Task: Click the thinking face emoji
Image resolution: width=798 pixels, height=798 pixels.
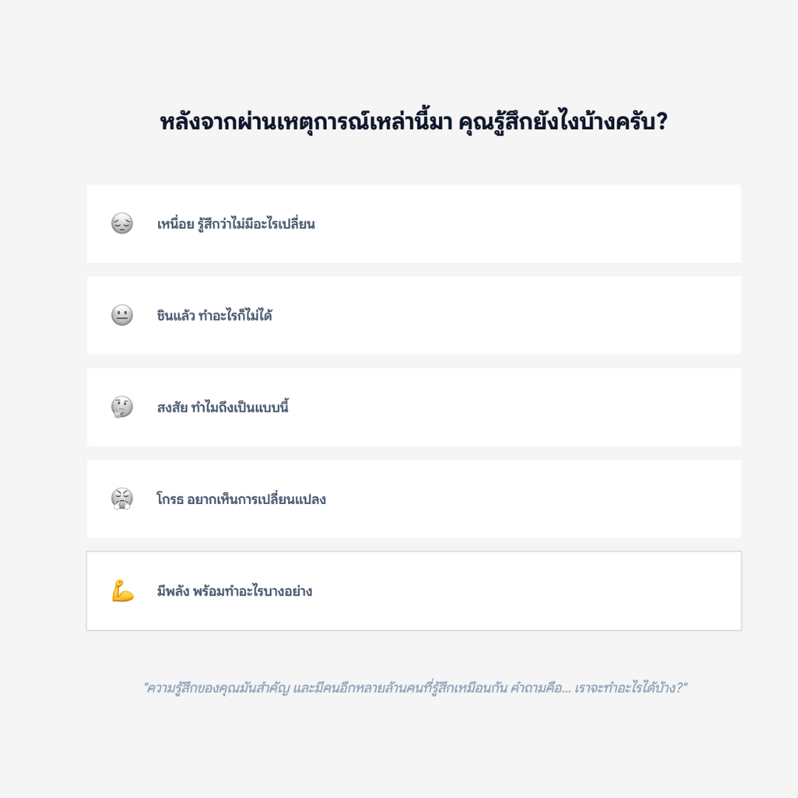Action: point(122,407)
